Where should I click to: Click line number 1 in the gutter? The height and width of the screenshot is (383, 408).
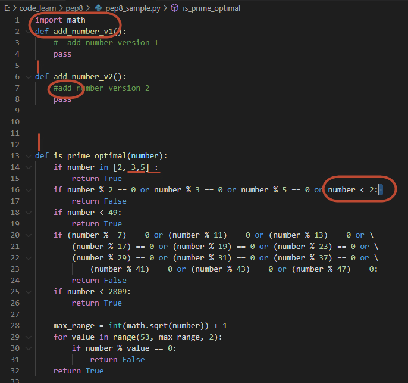(x=17, y=20)
